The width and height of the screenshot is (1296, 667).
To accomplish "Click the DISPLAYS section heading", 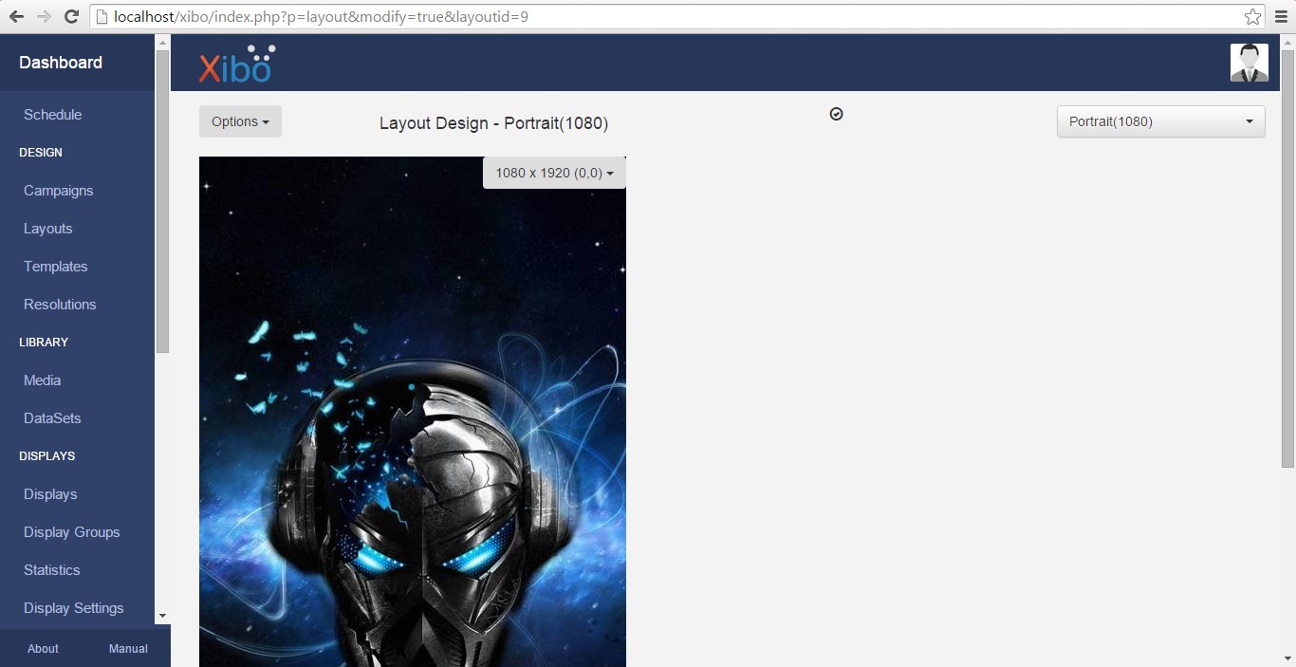I will [x=46, y=456].
